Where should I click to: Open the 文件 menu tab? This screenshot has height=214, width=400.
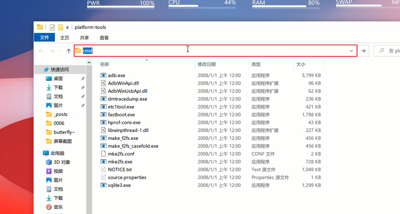click(x=44, y=37)
